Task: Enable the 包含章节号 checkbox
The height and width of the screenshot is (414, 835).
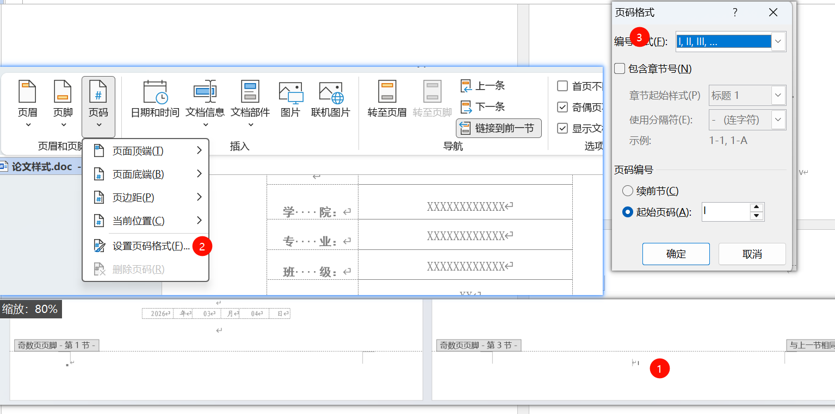Action: click(x=620, y=69)
